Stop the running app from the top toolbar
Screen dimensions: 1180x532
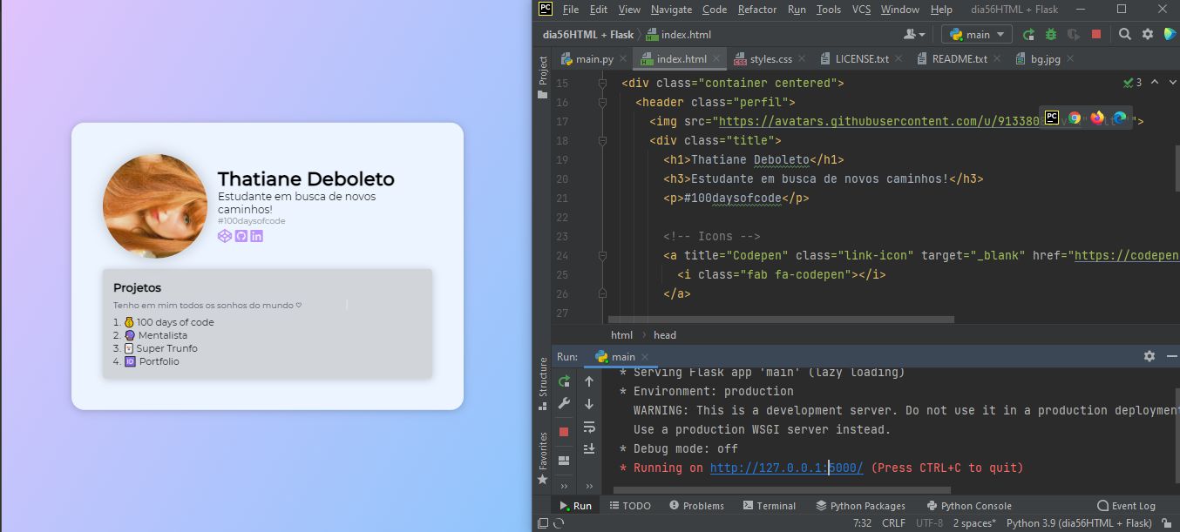(x=1096, y=35)
